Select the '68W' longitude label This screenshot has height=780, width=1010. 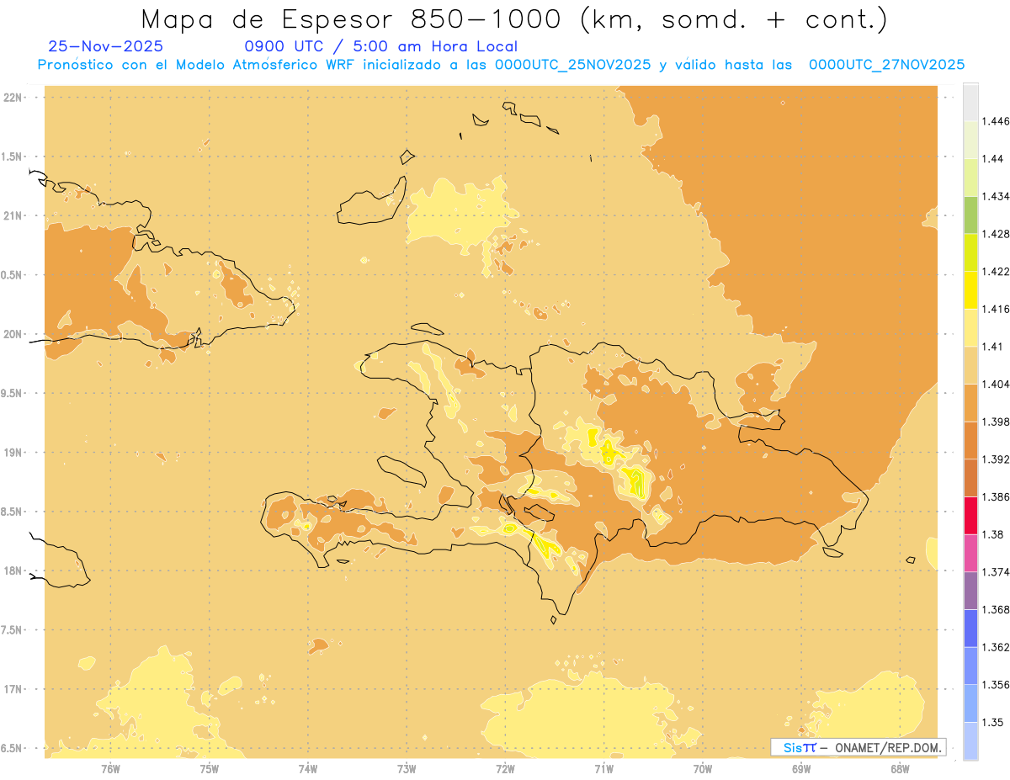900,769
